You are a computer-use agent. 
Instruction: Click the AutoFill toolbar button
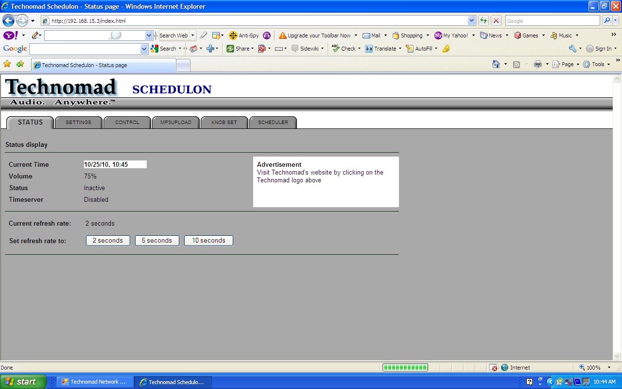(419, 49)
